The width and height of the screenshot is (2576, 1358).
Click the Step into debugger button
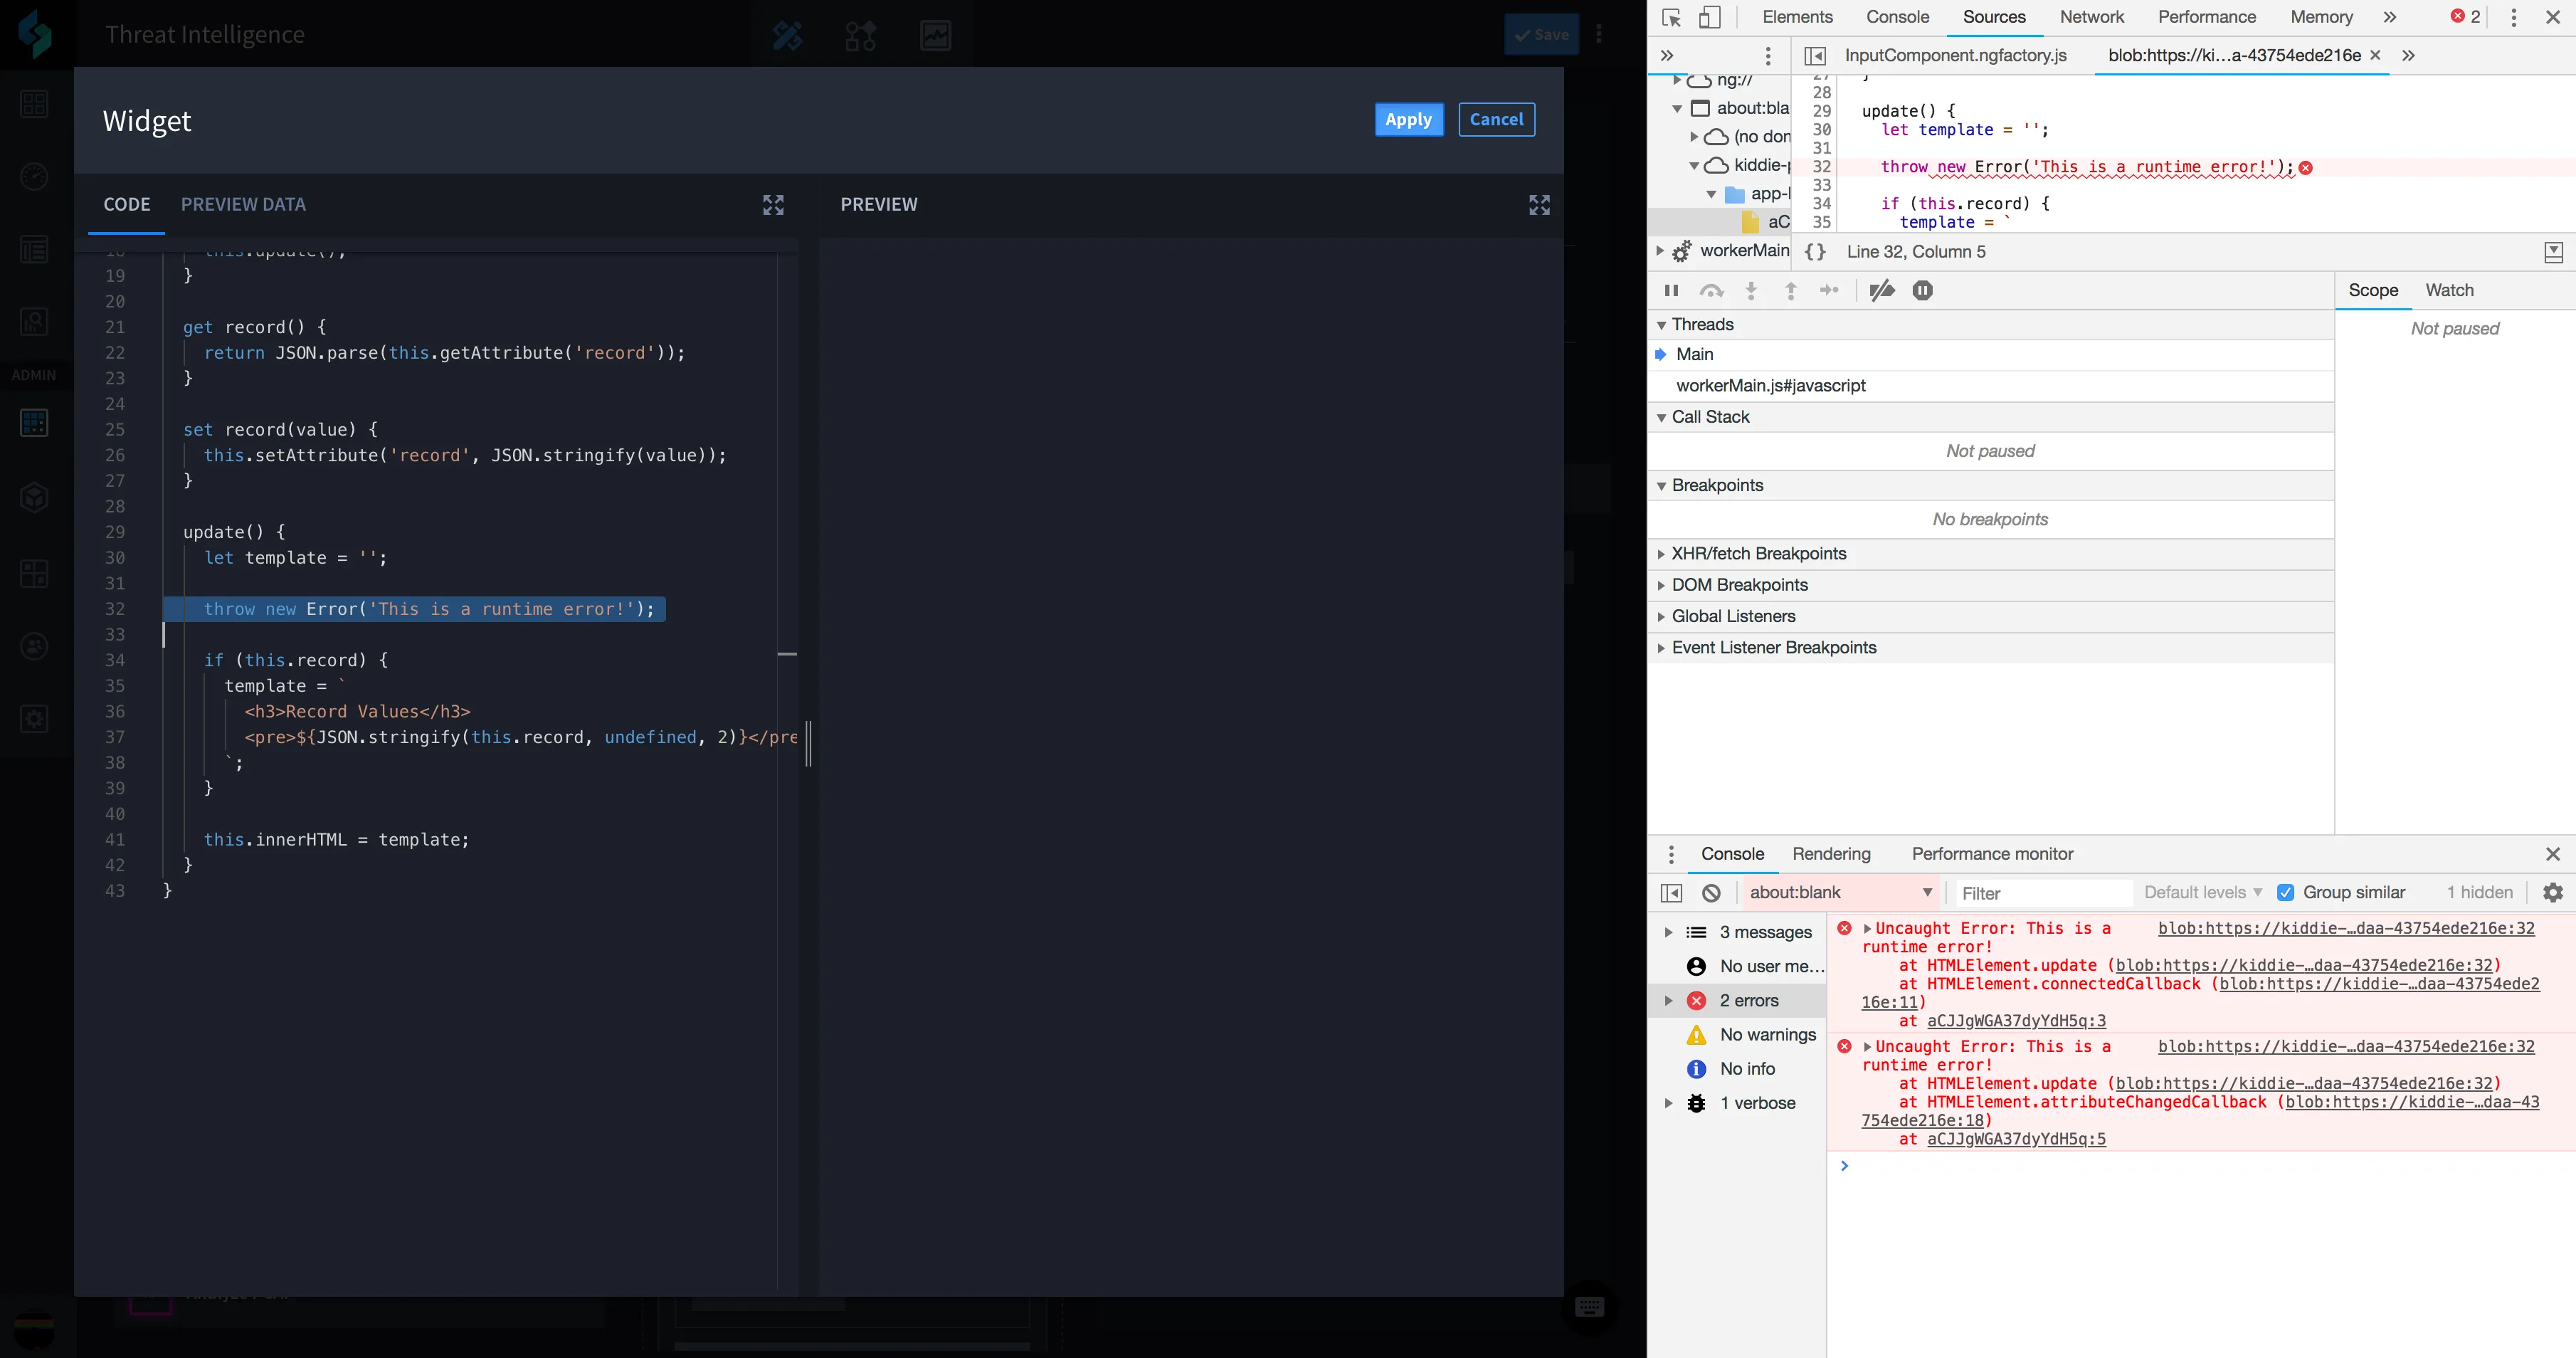(x=1751, y=290)
